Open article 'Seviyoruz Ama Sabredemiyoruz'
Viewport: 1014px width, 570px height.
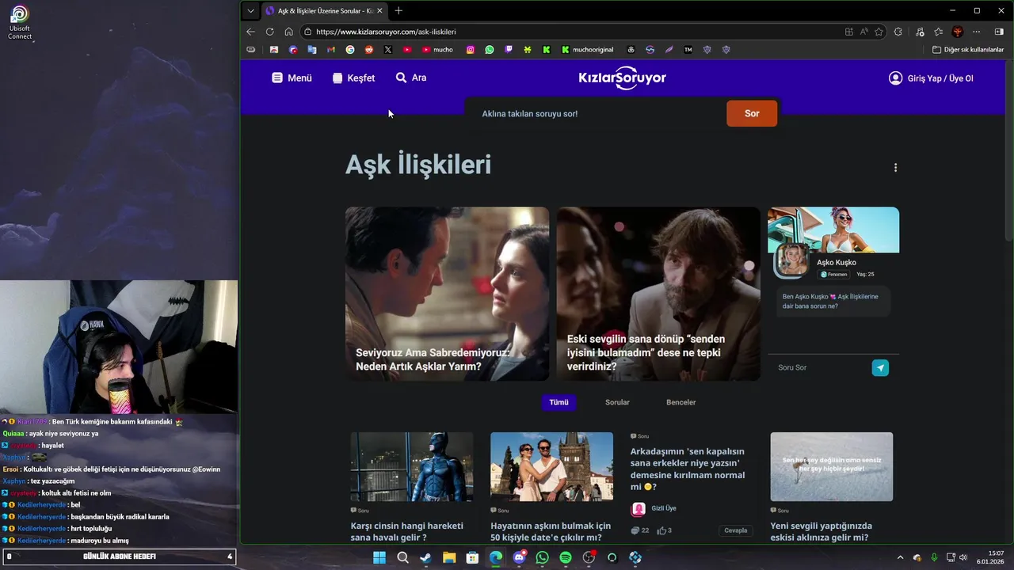[447, 294]
